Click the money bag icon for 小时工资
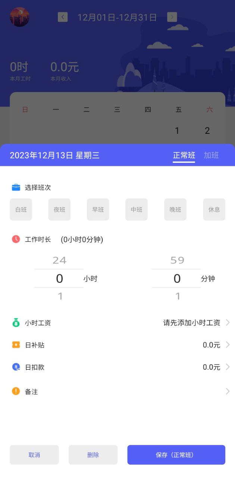Viewport: 235px width, 477px height. click(16, 323)
